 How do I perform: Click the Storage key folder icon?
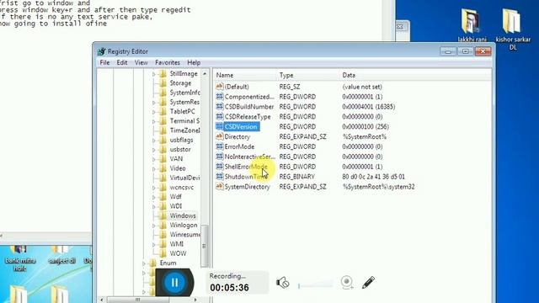pyautogui.click(x=163, y=83)
